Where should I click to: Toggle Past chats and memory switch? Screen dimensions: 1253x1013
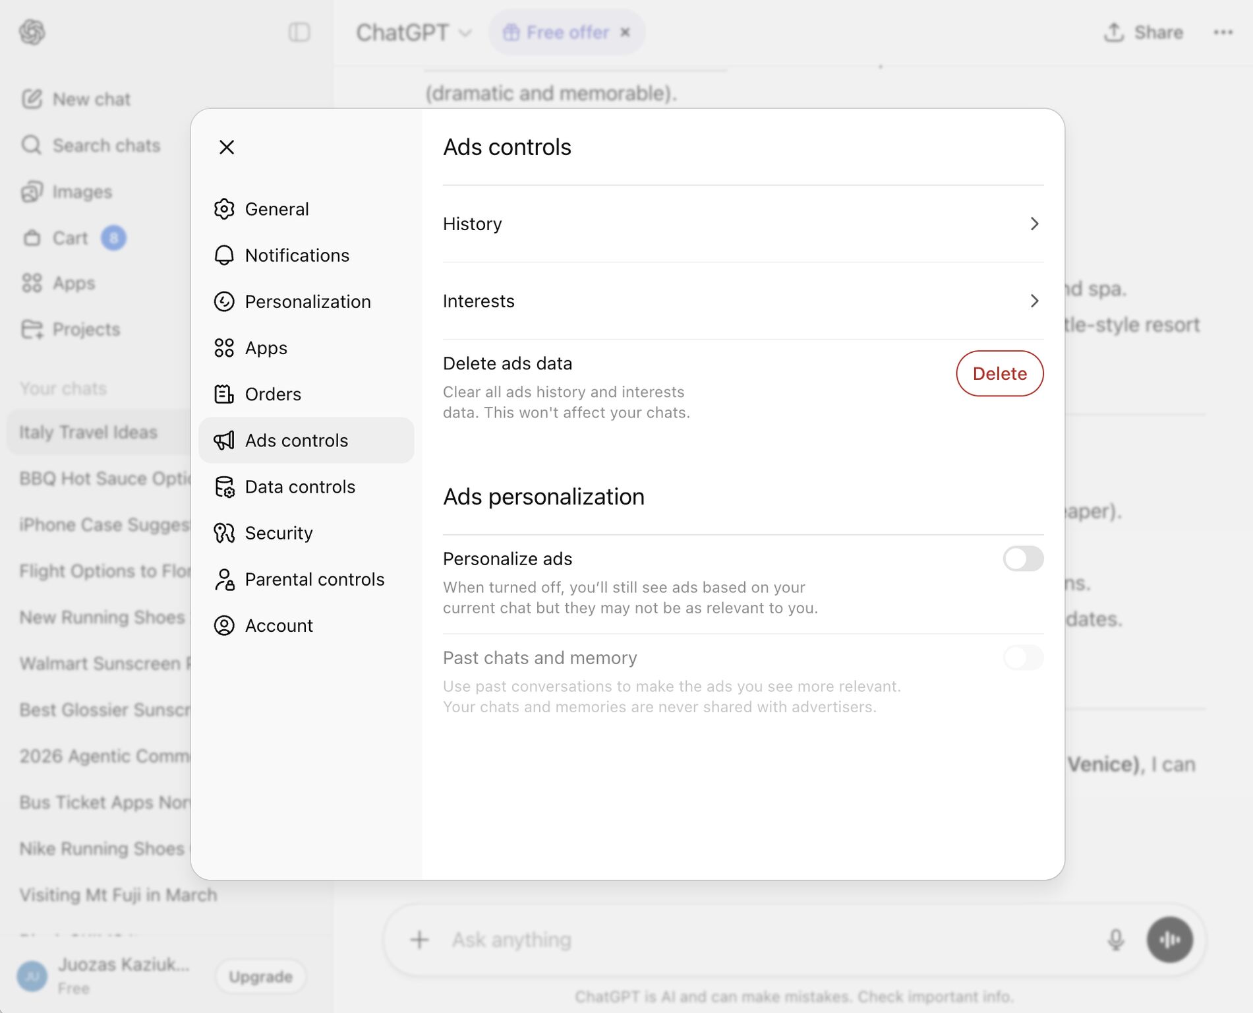1022,658
